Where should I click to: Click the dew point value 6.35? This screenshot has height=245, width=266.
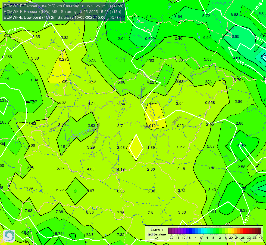121,191
